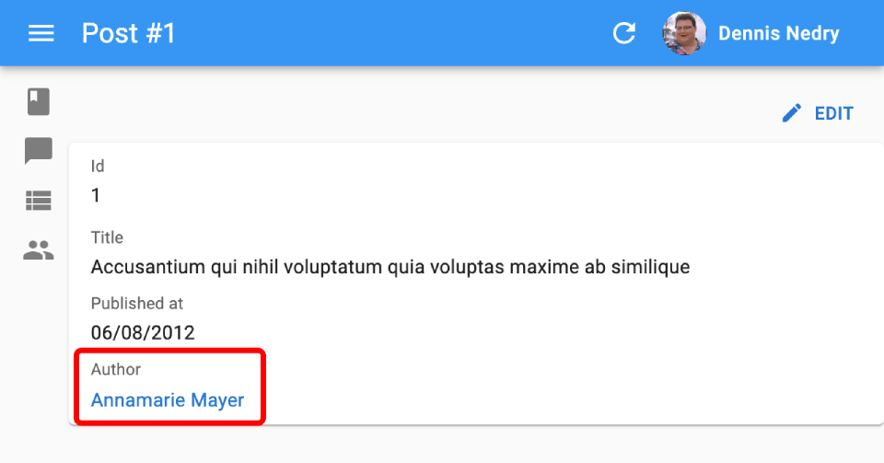884x463 pixels.
Task: Click the blue app bar background
Action: [x=395, y=33]
